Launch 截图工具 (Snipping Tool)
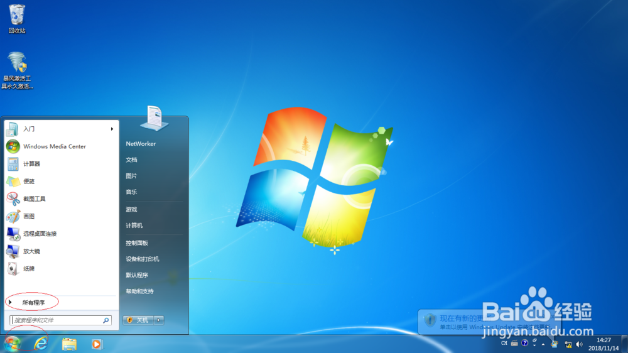628x353 pixels. pyautogui.click(x=62, y=198)
